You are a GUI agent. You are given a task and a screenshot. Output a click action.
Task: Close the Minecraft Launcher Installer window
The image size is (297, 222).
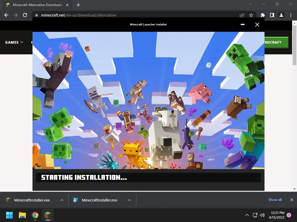coord(257,25)
